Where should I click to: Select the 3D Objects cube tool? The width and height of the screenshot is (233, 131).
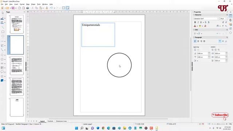pos(2,80)
